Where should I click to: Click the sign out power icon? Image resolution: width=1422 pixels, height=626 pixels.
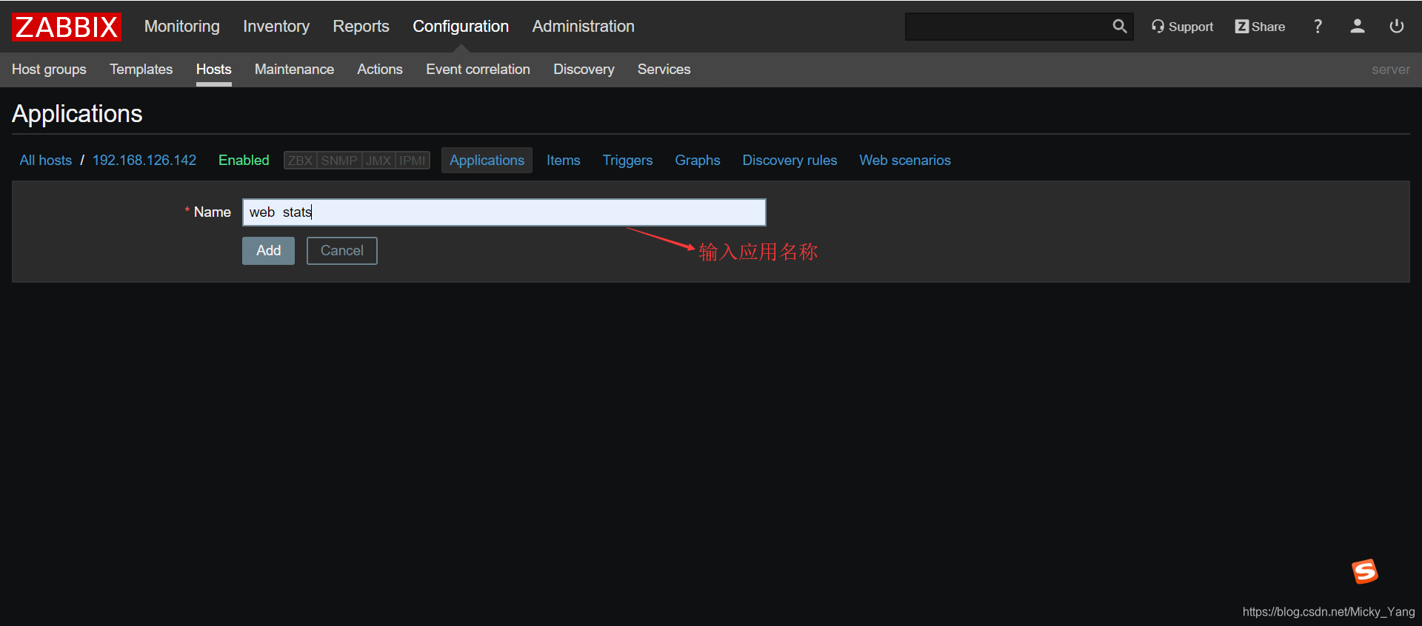[1396, 27]
